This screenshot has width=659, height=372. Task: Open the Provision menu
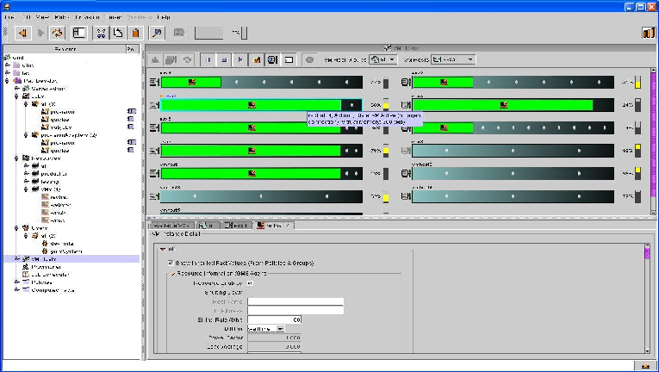tap(87, 17)
